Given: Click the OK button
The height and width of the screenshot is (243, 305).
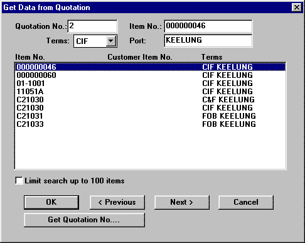Looking at the screenshot, I should pyautogui.click(x=51, y=202).
